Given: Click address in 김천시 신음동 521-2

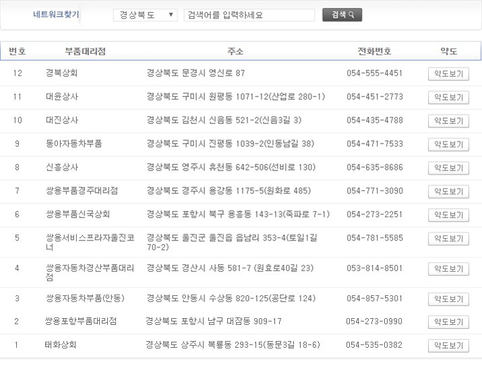Looking at the screenshot, I should click(224, 120).
